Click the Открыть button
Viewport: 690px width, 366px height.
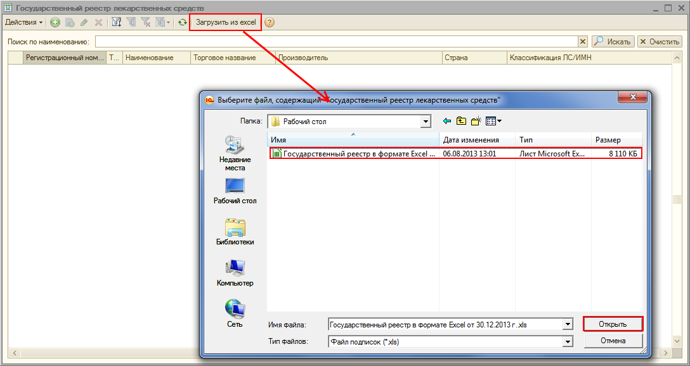(x=613, y=324)
